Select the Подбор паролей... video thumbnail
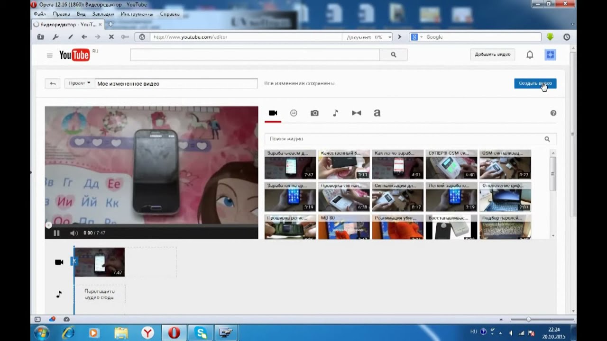Screen dimensions: 607x341 pos(505,227)
